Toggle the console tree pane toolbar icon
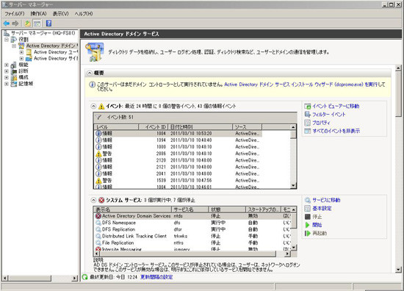This screenshot has width=404, height=291. click(x=37, y=24)
